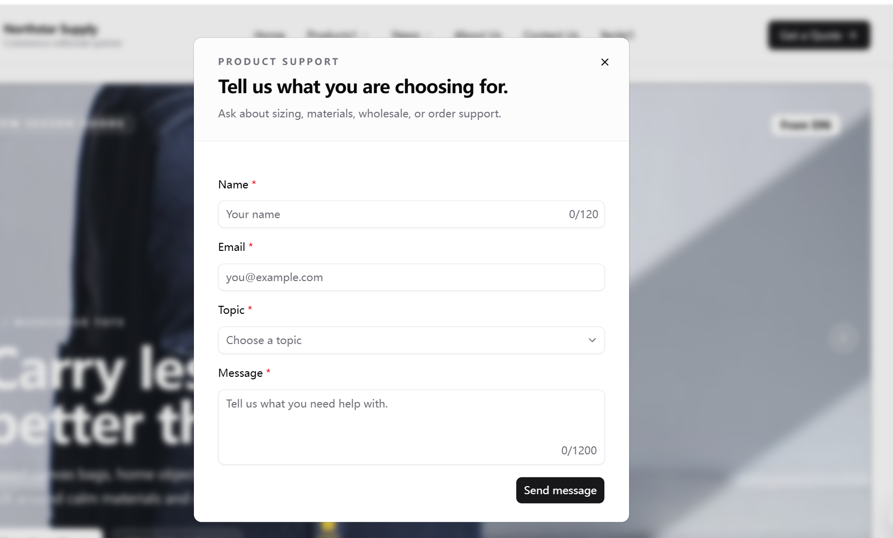
Task: Focus the Your name input field
Action: tap(411, 214)
